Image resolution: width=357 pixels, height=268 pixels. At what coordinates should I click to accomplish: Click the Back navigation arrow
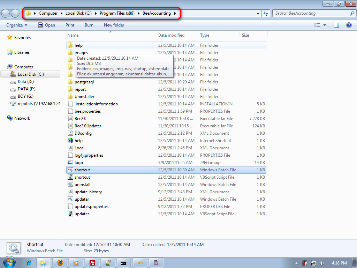click(6, 14)
